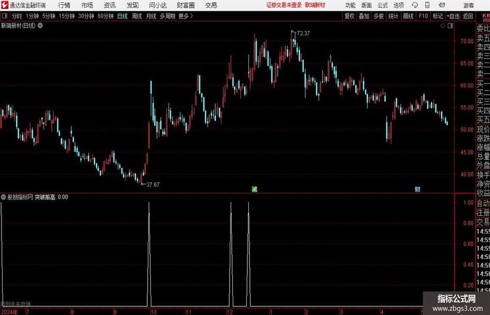Click 突破前高: 0.00 indicator value
The image size is (490, 315).
coord(51,197)
